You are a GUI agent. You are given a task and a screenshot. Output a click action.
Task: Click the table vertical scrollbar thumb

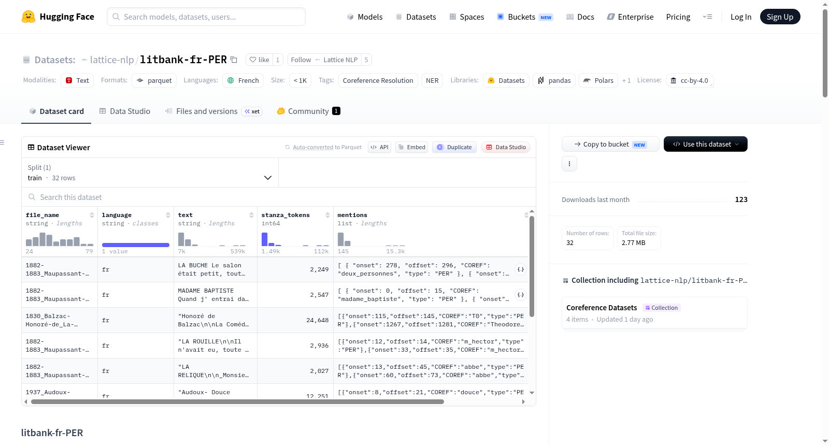point(532,266)
